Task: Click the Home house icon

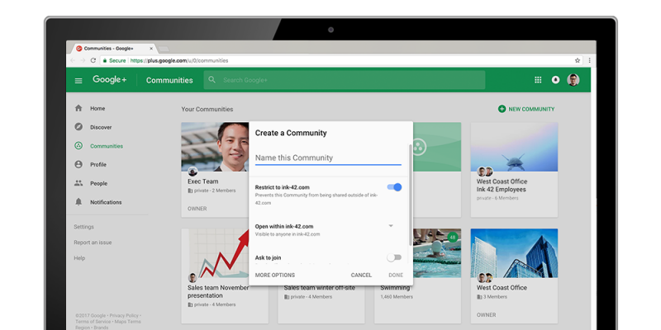Action: pos(78,108)
